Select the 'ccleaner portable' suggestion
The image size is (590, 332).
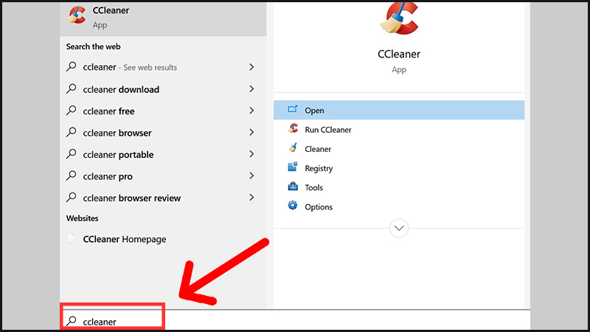click(x=163, y=154)
